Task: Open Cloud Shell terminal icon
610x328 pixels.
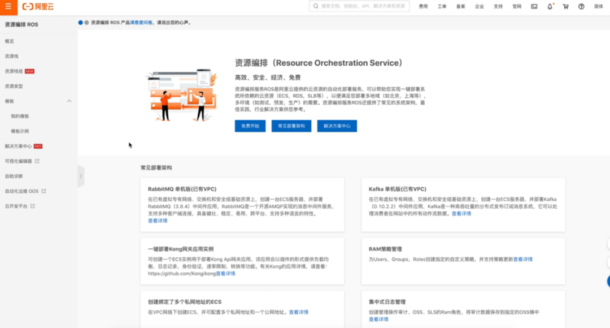Action: [534, 7]
